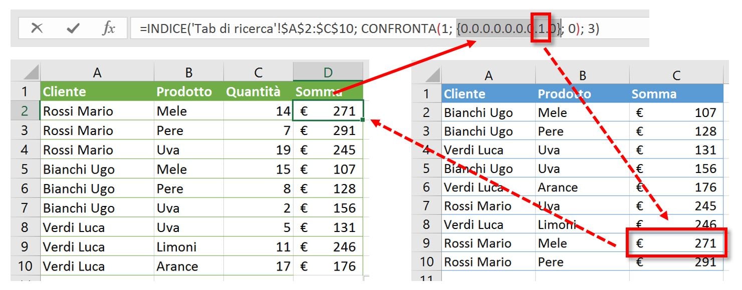
Task: Select the Cliente header cell in green table
Action: [x=97, y=92]
